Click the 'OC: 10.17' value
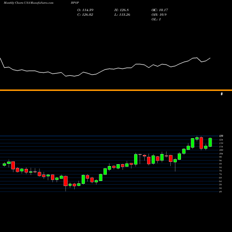This screenshot has height=232, width=232. 160,10
